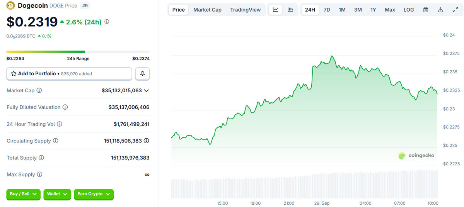Viewport: 464px width, 207px height.
Task: Select the 1Y time range
Action: pos(373,10)
